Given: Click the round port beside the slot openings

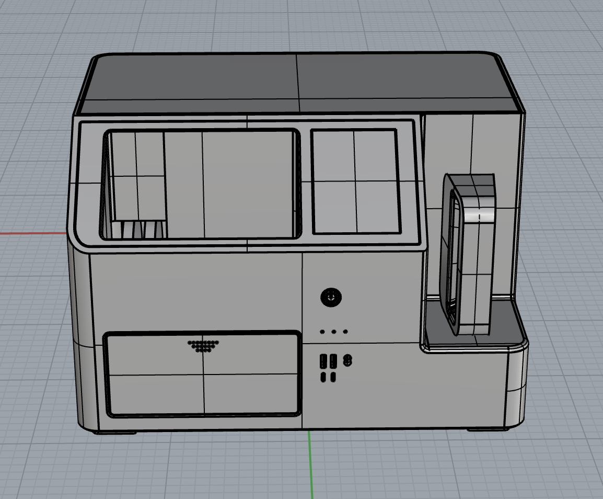Looking at the screenshot, I should pyautogui.click(x=347, y=360).
